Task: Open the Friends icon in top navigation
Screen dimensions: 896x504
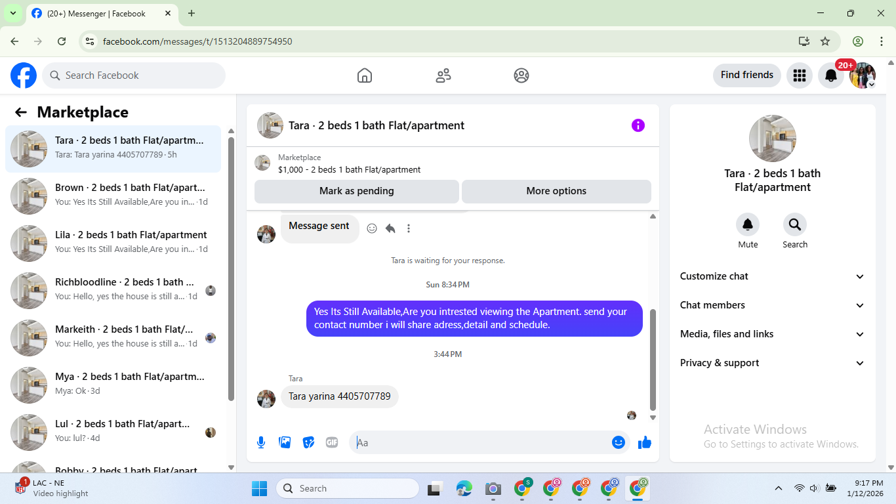Action: 443,75
